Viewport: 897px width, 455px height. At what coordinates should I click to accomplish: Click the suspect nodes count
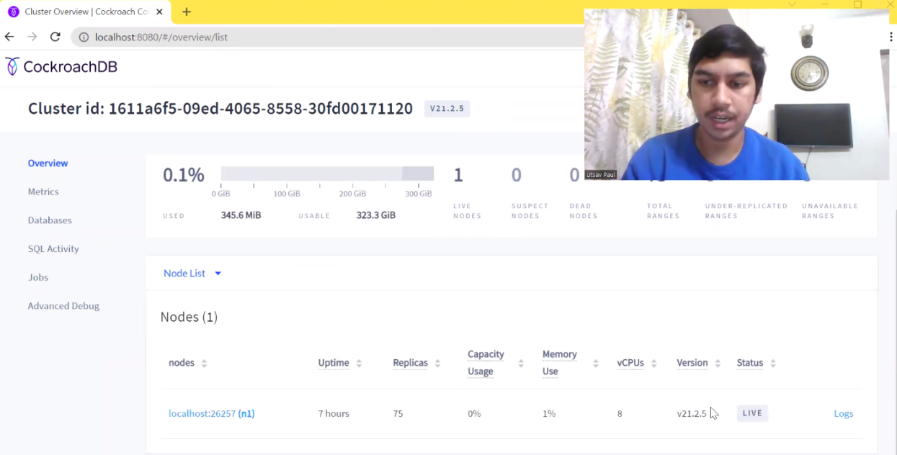click(517, 175)
